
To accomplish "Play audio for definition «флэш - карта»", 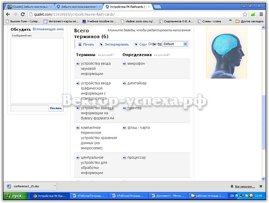I will click(x=124, y=128).
